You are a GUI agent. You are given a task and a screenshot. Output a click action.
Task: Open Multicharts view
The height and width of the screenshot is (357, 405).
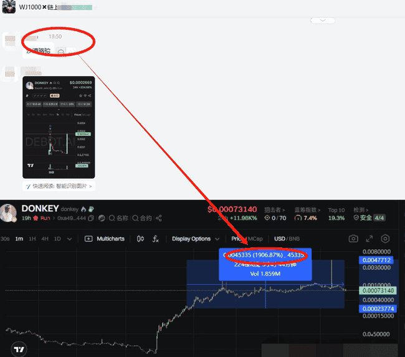[105, 239]
